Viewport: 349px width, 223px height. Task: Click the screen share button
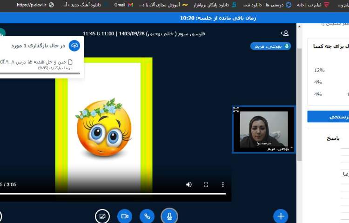tap(102, 216)
